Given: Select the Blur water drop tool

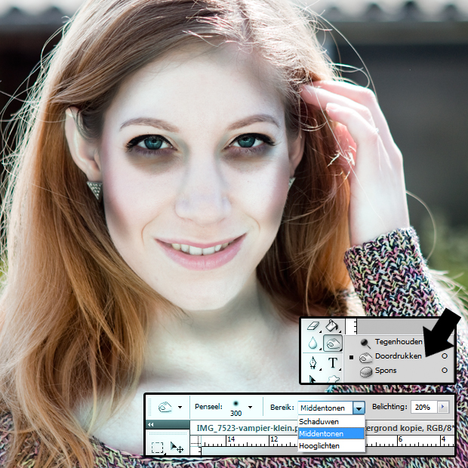Looking at the screenshot, I should pos(313,344).
